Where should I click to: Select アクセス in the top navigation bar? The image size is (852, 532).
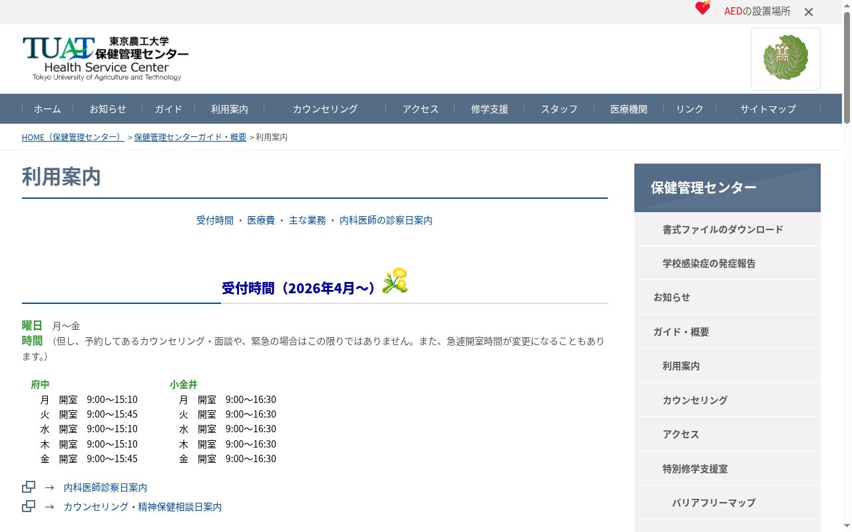tap(421, 109)
